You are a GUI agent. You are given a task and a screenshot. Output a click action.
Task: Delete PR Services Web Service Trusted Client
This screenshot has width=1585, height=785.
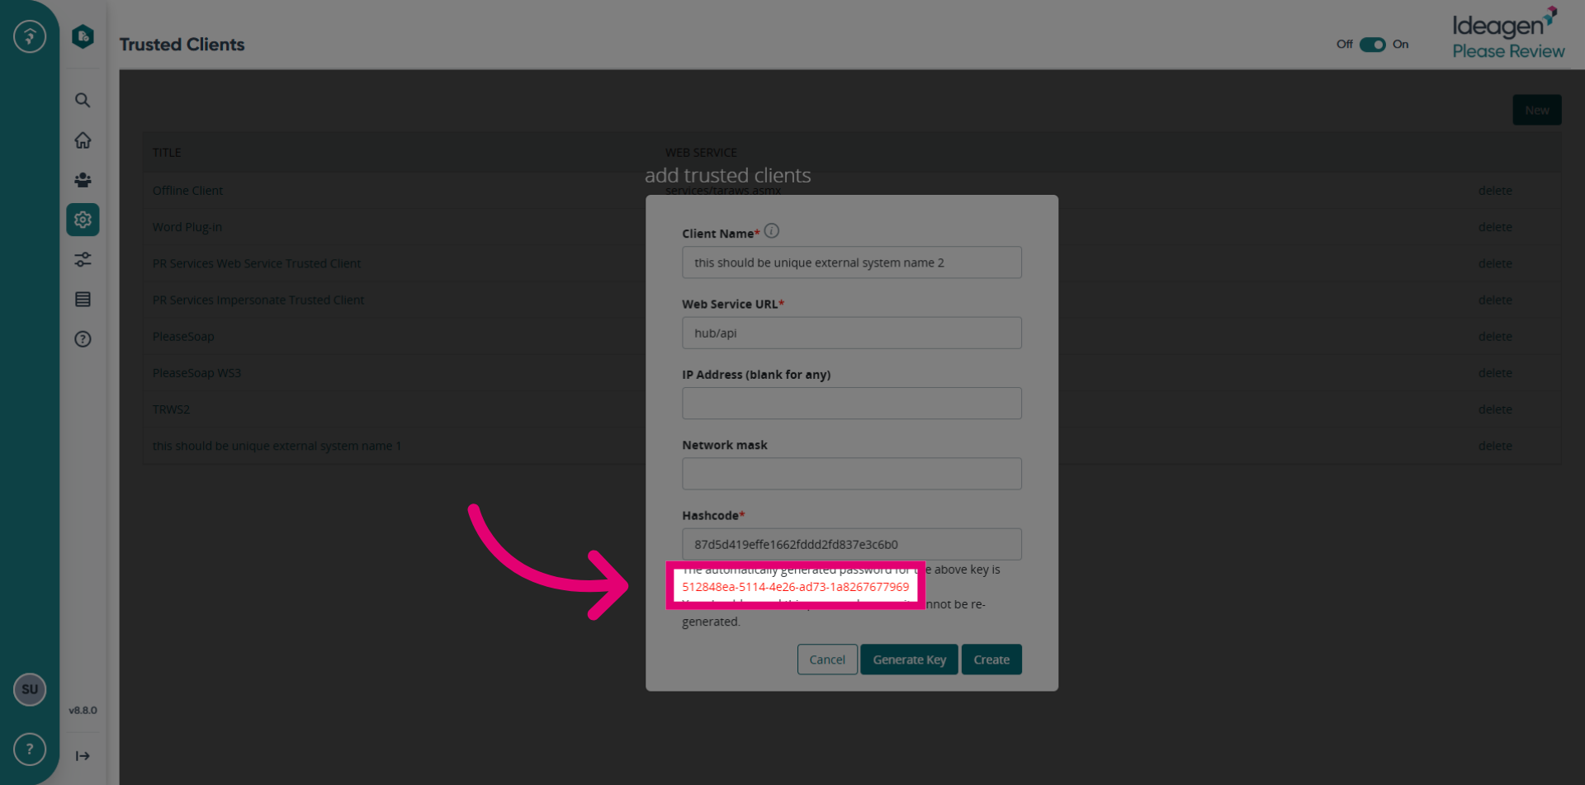(1495, 263)
